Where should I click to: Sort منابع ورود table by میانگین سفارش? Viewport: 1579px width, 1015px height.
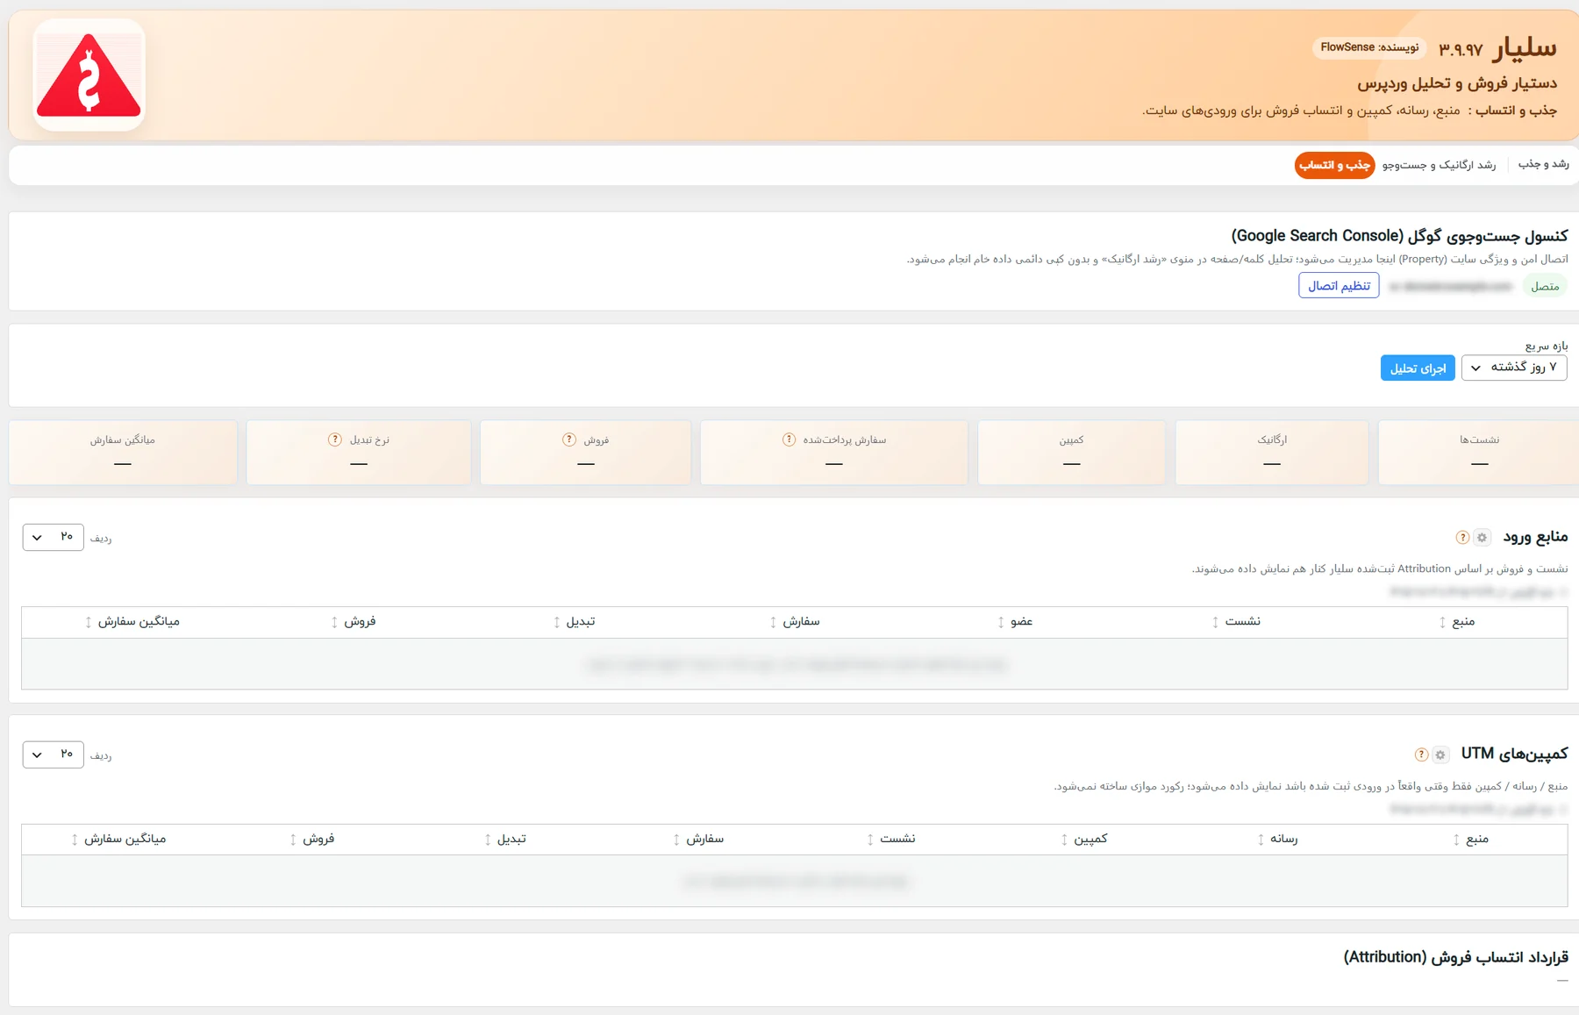point(132,622)
